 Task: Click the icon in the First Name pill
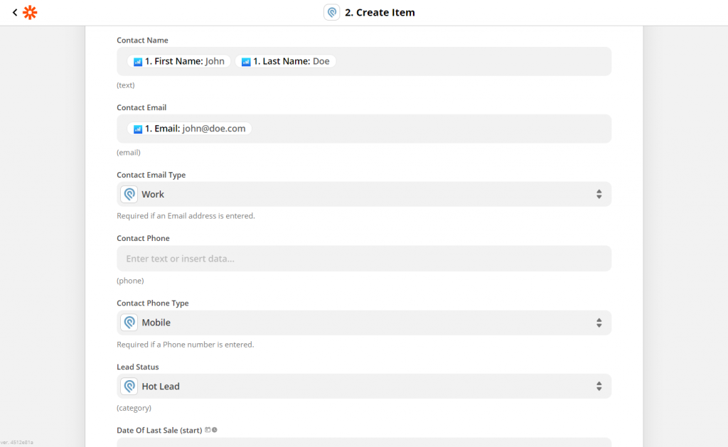click(138, 62)
